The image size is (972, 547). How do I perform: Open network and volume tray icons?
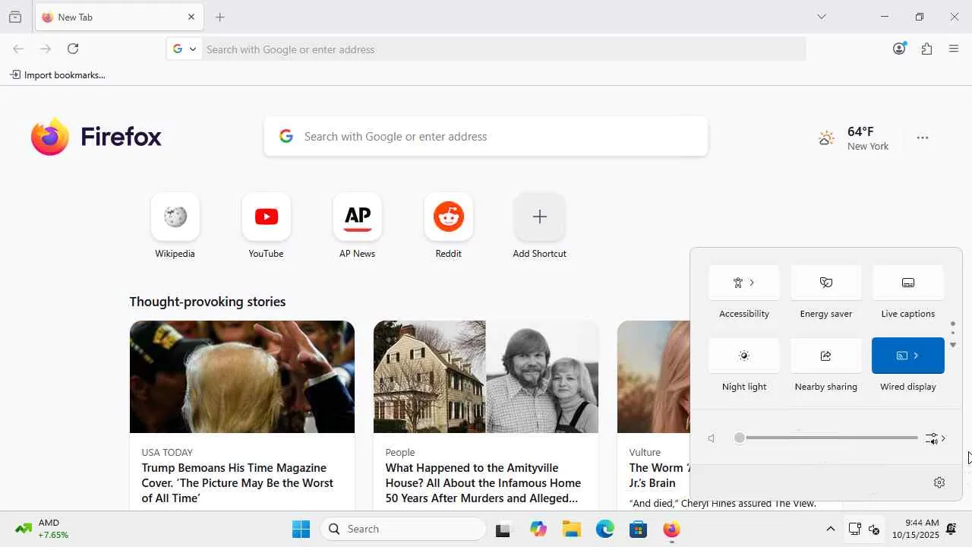coord(864,529)
